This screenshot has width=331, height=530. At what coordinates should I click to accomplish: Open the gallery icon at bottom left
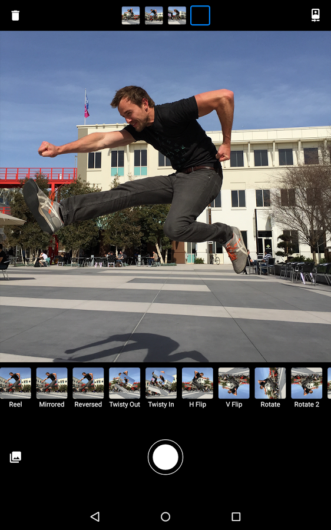coord(15,457)
